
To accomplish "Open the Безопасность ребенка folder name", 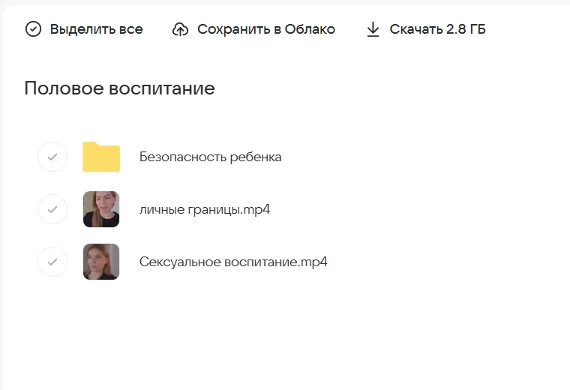I will click(210, 157).
